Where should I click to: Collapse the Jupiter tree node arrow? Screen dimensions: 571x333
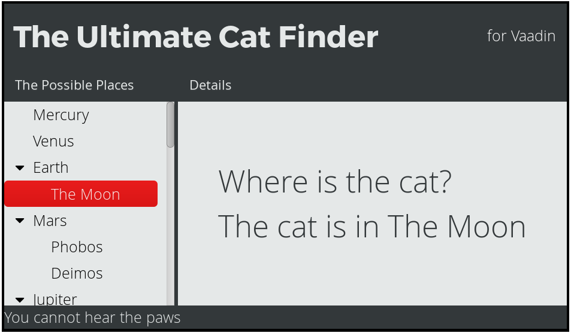(20, 300)
